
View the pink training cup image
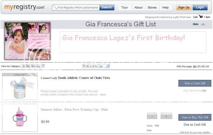[x=20, y=118]
